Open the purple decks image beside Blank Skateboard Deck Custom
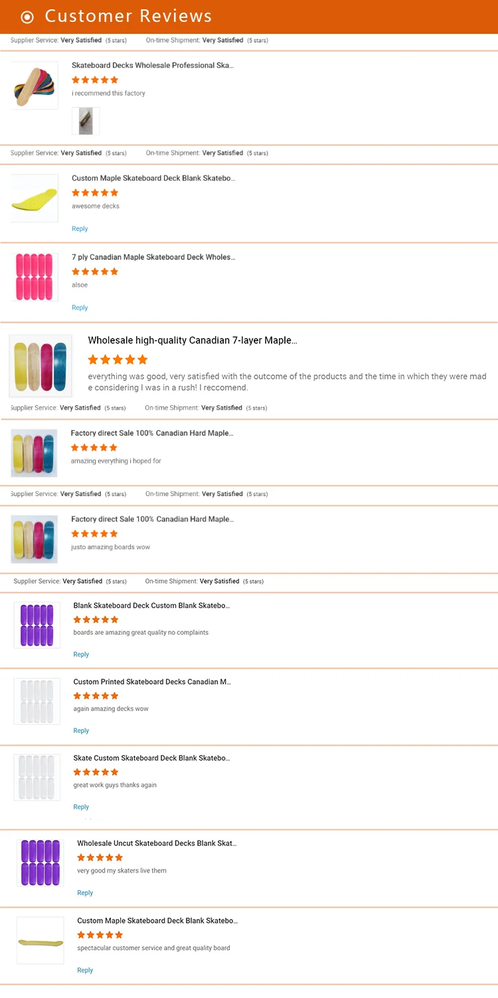This screenshot has height=998, width=498. click(37, 625)
